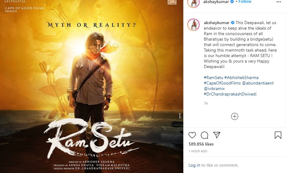The image size is (286, 173).
Task: Open comments with speech bubble icon
Action: click(204, 135)
